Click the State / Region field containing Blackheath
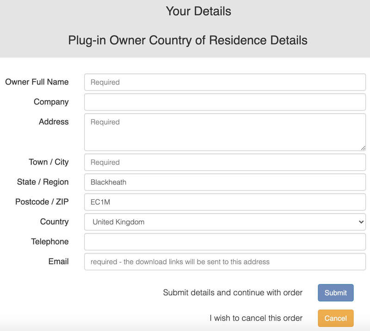This screenshot has width=370, height=331. (x=225, y=182)
